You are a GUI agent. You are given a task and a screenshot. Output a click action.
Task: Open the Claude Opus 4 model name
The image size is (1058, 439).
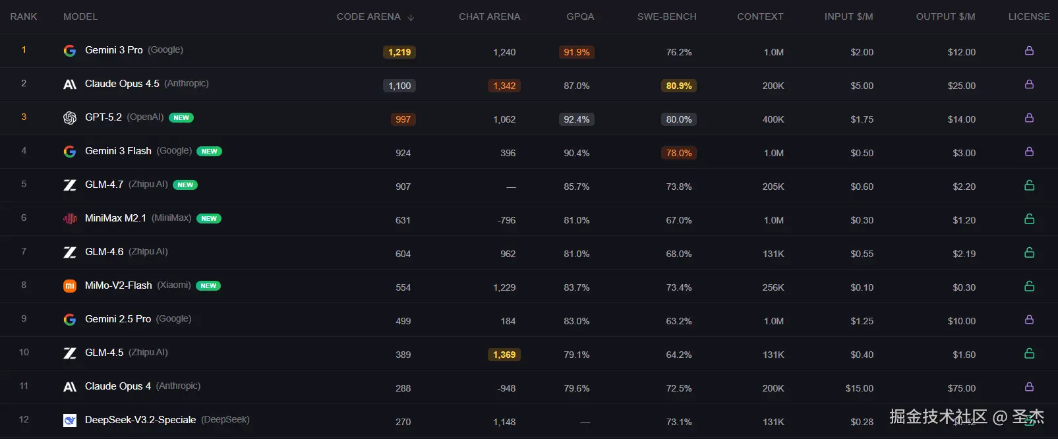point(118,386)
